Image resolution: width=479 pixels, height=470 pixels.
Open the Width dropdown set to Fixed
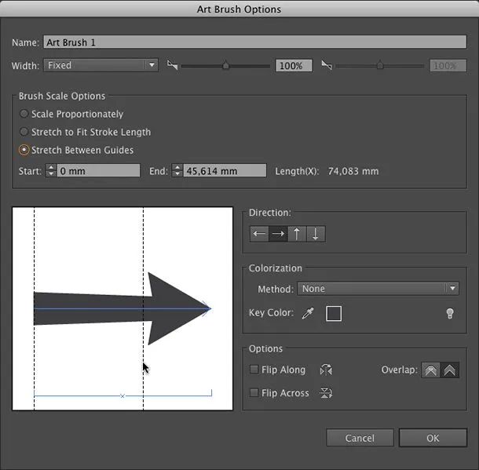coord(101,65)
